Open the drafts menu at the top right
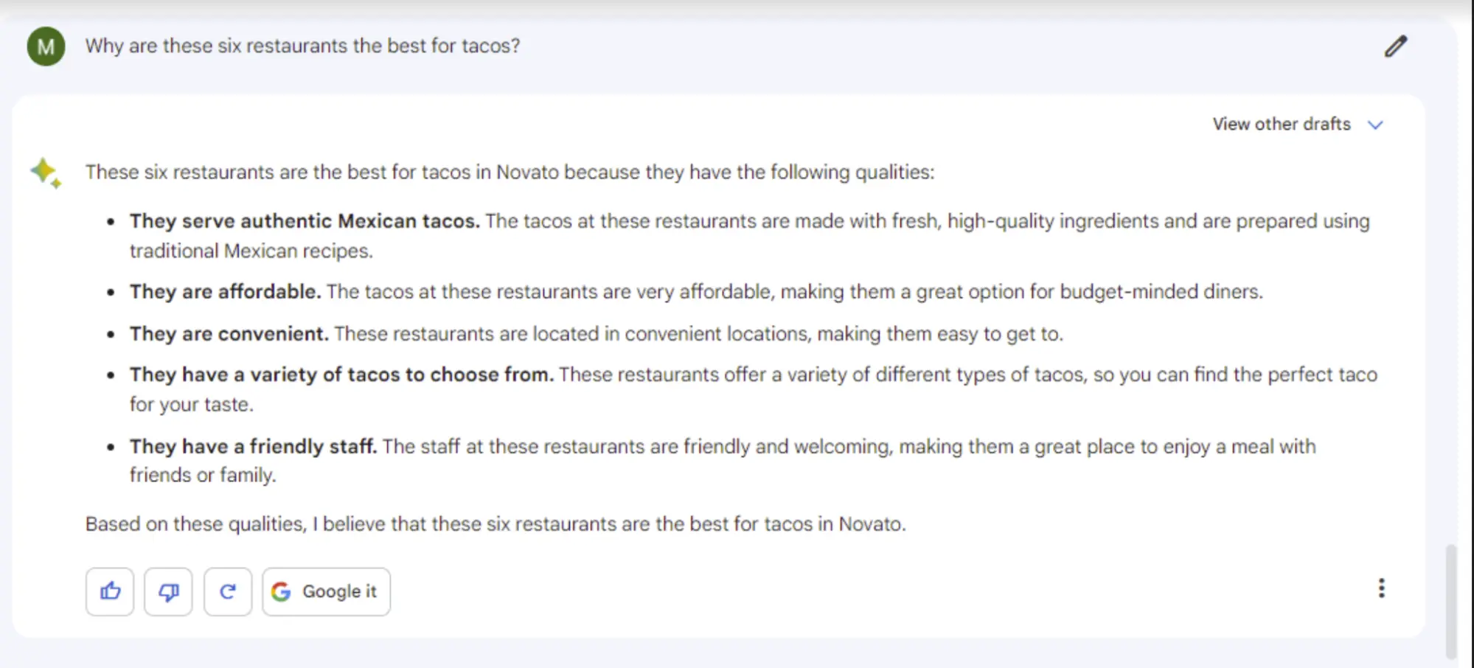Viewport: 1474px width, 668px height. [x=1296, y=124]
